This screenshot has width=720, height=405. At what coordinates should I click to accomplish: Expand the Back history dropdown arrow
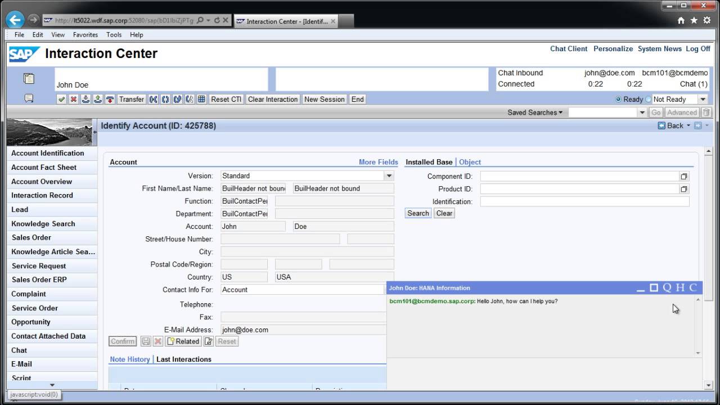(x=688, y=125)
